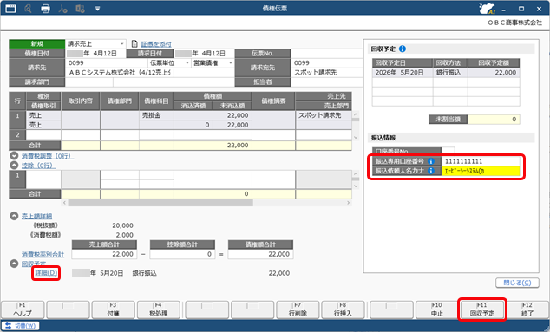Click the F10 中止 function button
The width and height of the screenshot is (550, 332).
pos(436,309)
